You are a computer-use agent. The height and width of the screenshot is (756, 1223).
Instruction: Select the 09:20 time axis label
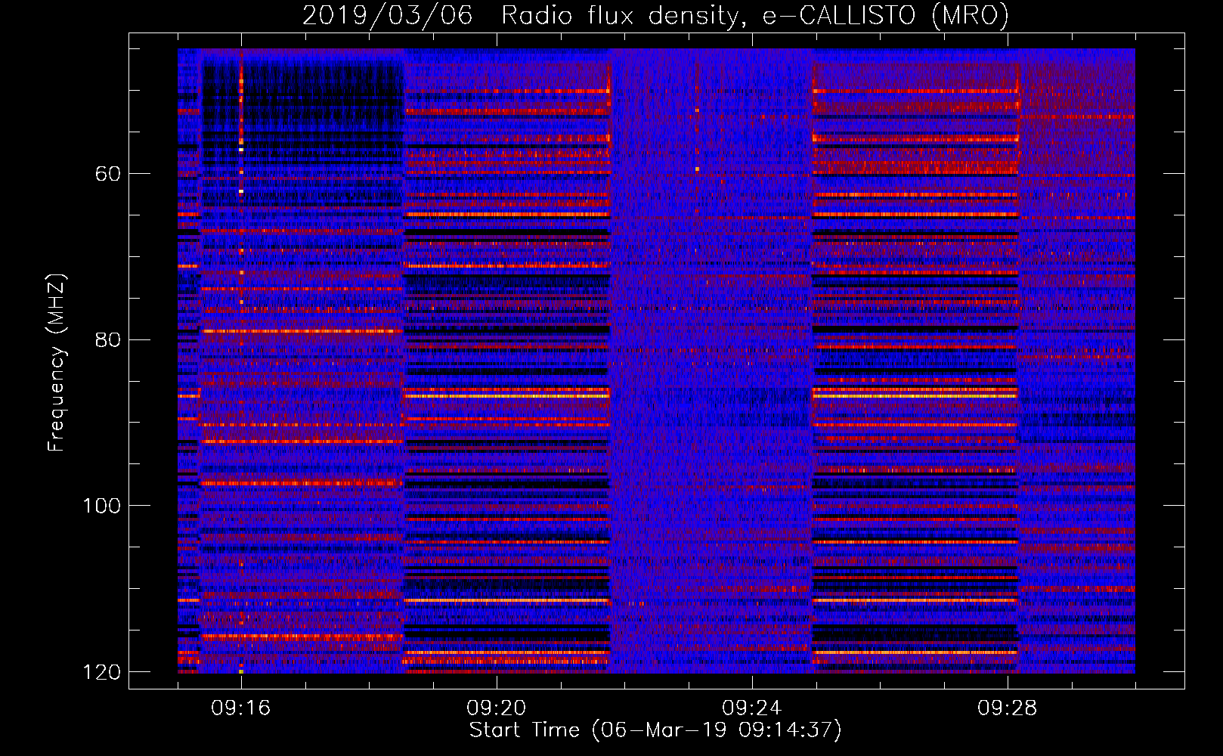(496, 708)
